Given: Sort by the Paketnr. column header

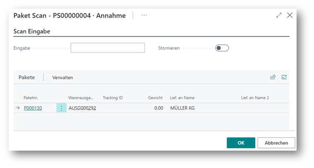Looking at the screenshot, I should coord(31,98).
